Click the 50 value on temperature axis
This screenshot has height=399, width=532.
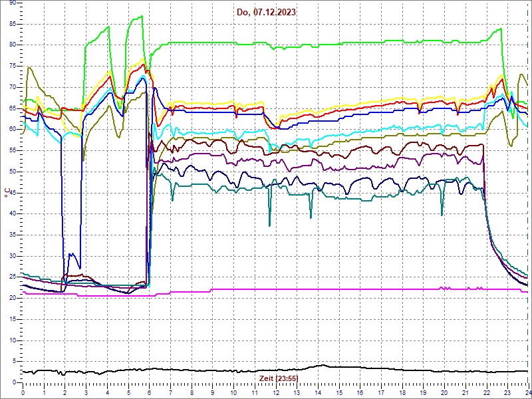click(x=13, y=172)
